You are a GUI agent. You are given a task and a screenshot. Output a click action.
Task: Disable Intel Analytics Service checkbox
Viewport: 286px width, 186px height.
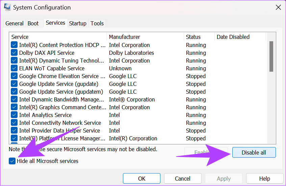14,115
